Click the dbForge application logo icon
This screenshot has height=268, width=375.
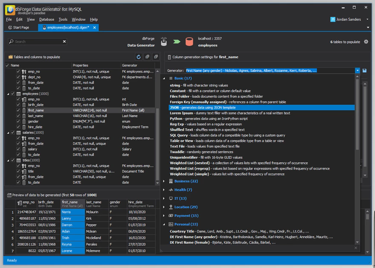point(10,10)
